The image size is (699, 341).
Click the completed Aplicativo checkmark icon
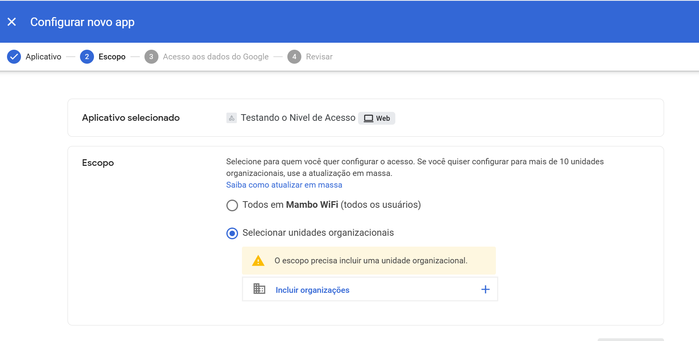(14, 57)
